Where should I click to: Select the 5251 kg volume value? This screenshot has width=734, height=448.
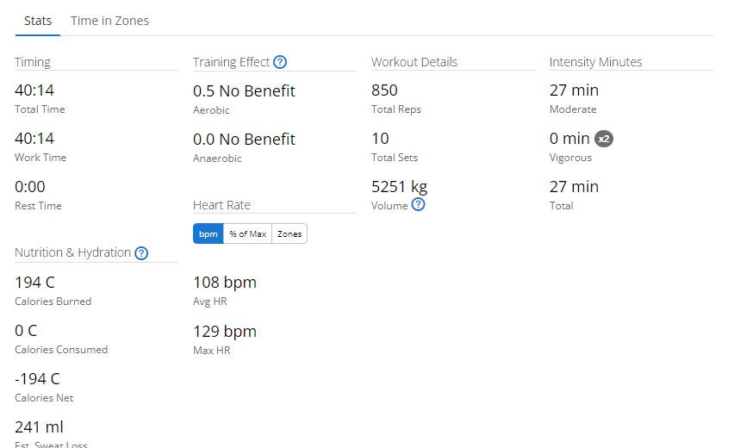click(x=399, y=187)
